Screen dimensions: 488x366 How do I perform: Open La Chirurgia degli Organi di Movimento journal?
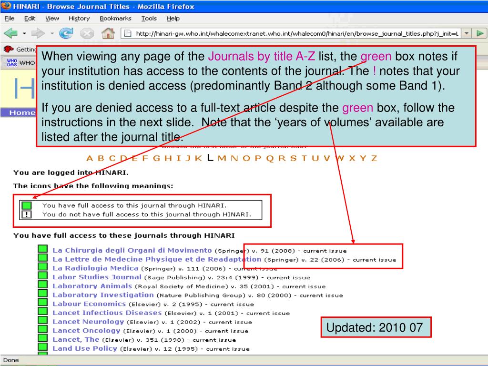132,251
